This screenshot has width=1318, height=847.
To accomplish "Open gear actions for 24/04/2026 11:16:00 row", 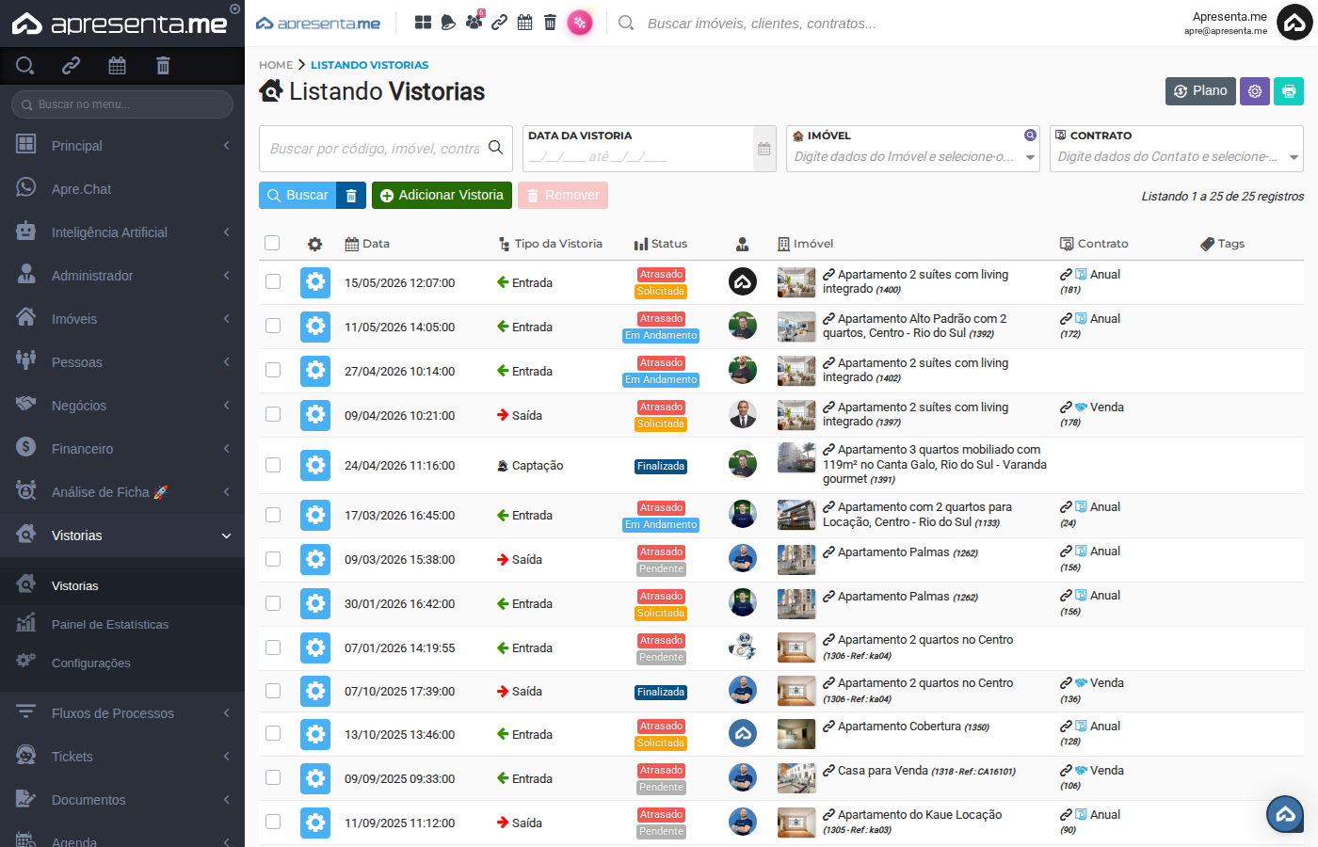I will pyautogui.click(x=315, y=465).
